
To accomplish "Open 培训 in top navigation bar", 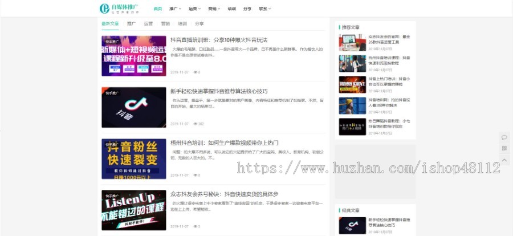I will pos(231,9).
